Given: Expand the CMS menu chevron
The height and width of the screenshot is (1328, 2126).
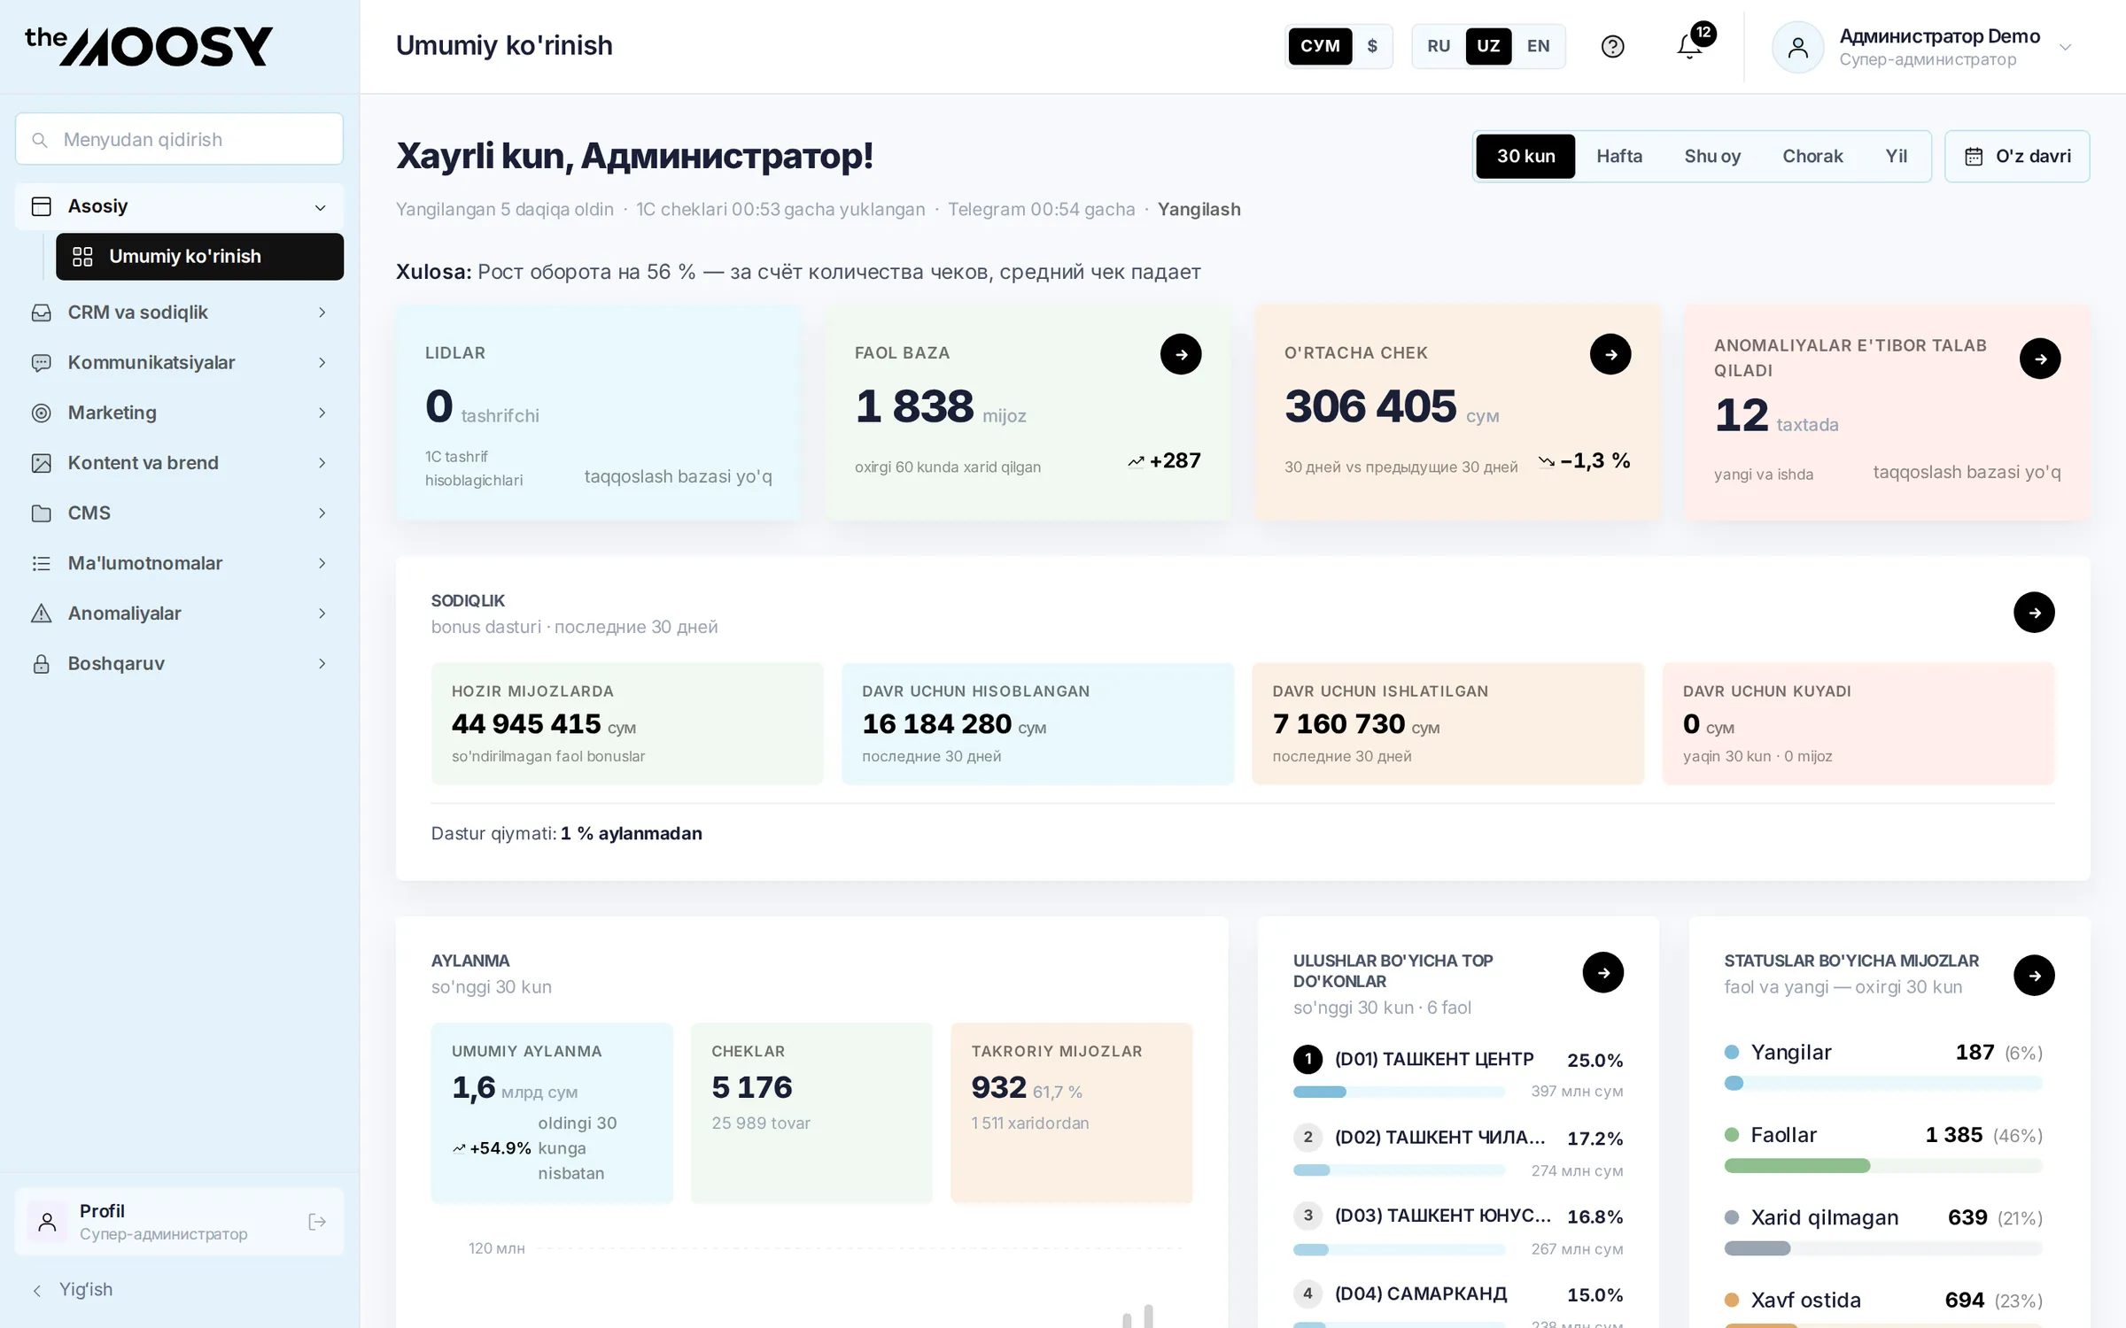Looking at the screenshot, I should pos(322,513).
